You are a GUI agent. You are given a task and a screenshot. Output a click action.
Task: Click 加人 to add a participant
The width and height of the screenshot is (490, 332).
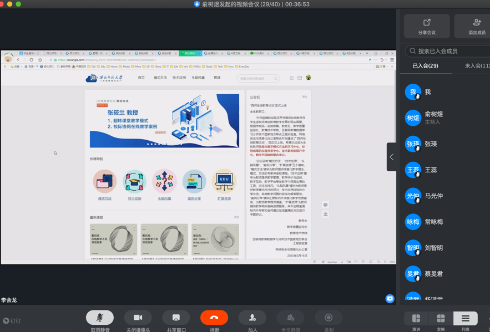(x=252, y=318)
